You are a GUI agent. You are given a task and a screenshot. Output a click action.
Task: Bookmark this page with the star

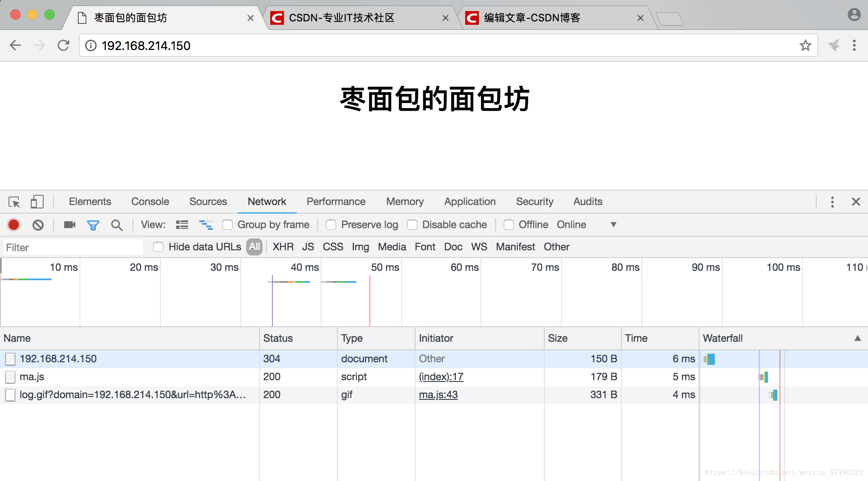tap(805, 45)
